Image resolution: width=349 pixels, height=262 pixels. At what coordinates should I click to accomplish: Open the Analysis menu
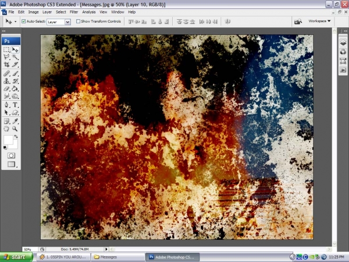click(89, 12)
